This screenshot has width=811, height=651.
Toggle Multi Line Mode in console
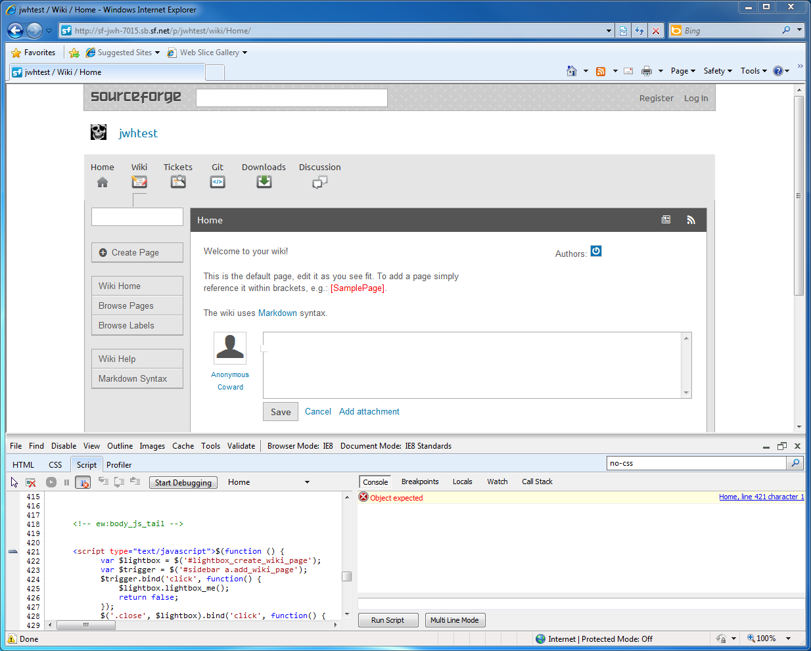pos(454,620)
